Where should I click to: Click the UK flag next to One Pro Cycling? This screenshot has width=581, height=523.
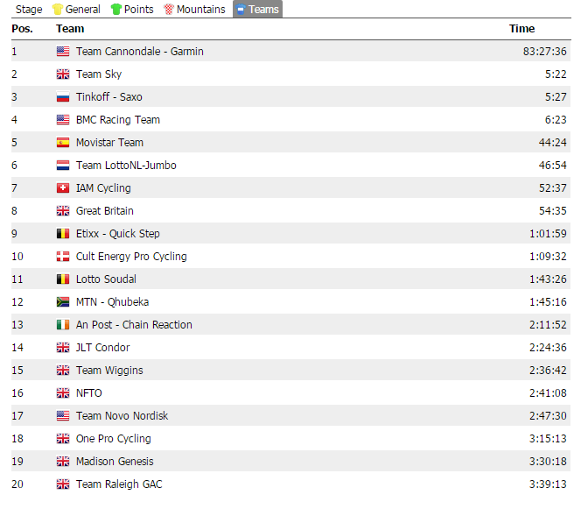click(63, 438)
